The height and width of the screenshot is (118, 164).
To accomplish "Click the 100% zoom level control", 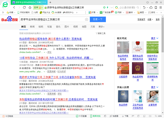I will pos(158,116).
